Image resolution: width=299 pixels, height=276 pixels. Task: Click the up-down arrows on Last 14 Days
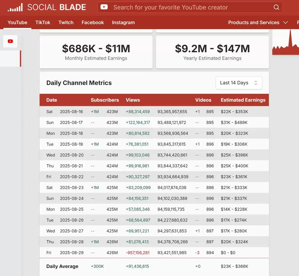(x=256, y=83)
